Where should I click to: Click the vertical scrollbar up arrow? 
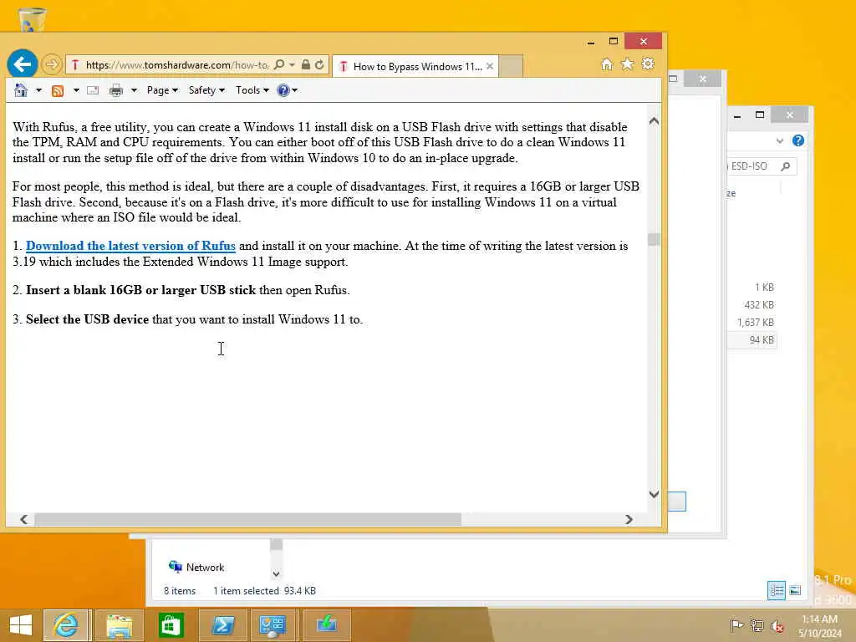654,121
